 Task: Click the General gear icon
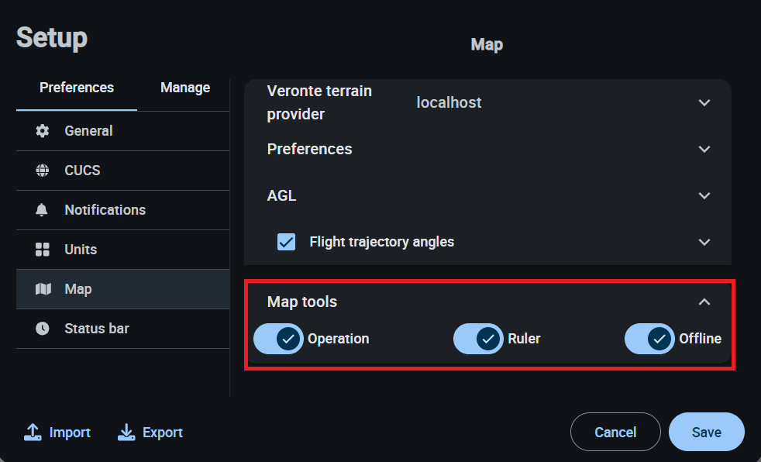(x=43, y=131)
